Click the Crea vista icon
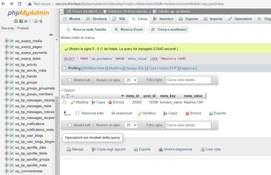 [x=202, y=149]
